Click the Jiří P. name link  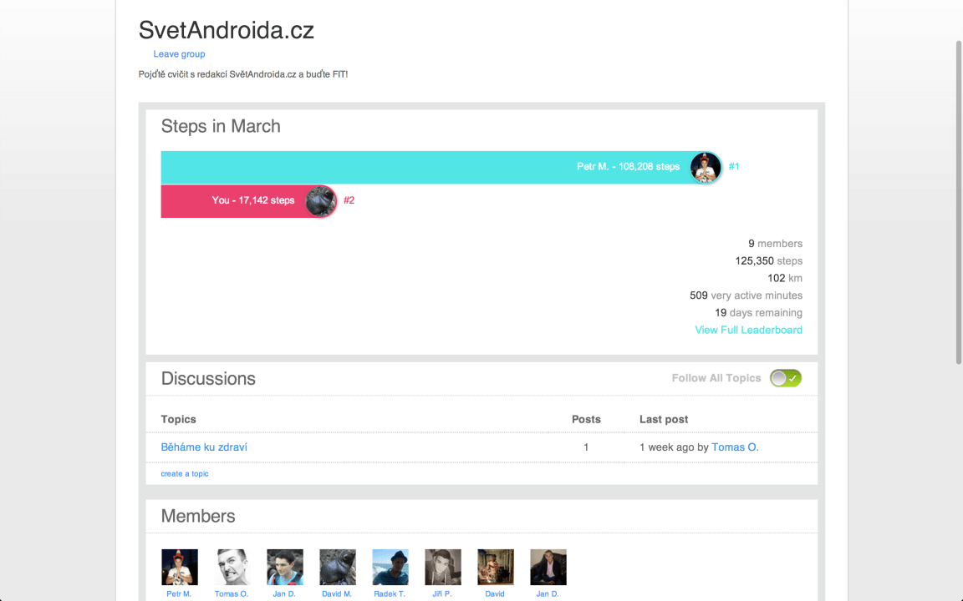442,594
